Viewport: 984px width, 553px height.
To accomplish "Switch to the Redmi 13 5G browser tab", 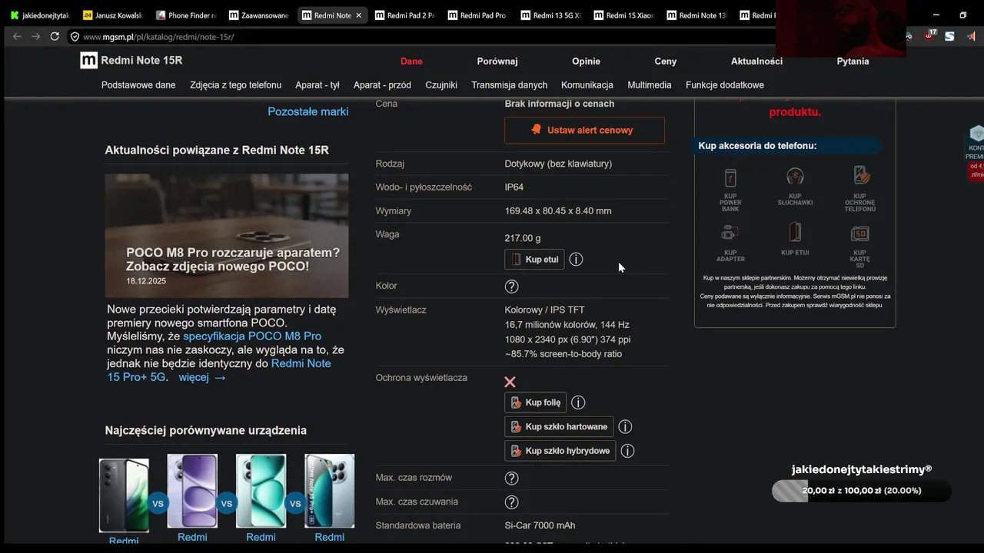I will tap(550, 15).
